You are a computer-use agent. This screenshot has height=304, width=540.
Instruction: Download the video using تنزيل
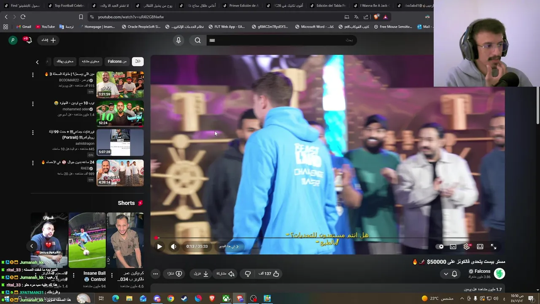[201, 274]
